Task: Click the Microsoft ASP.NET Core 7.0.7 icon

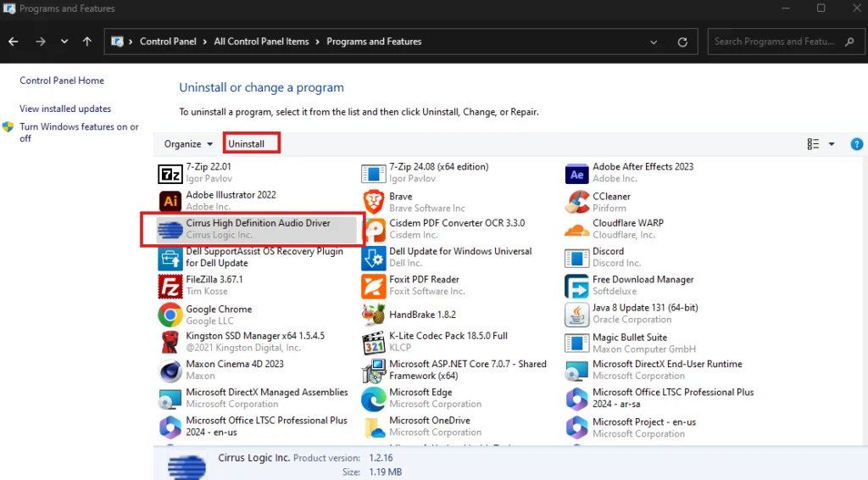Action: tap(373, 371)
